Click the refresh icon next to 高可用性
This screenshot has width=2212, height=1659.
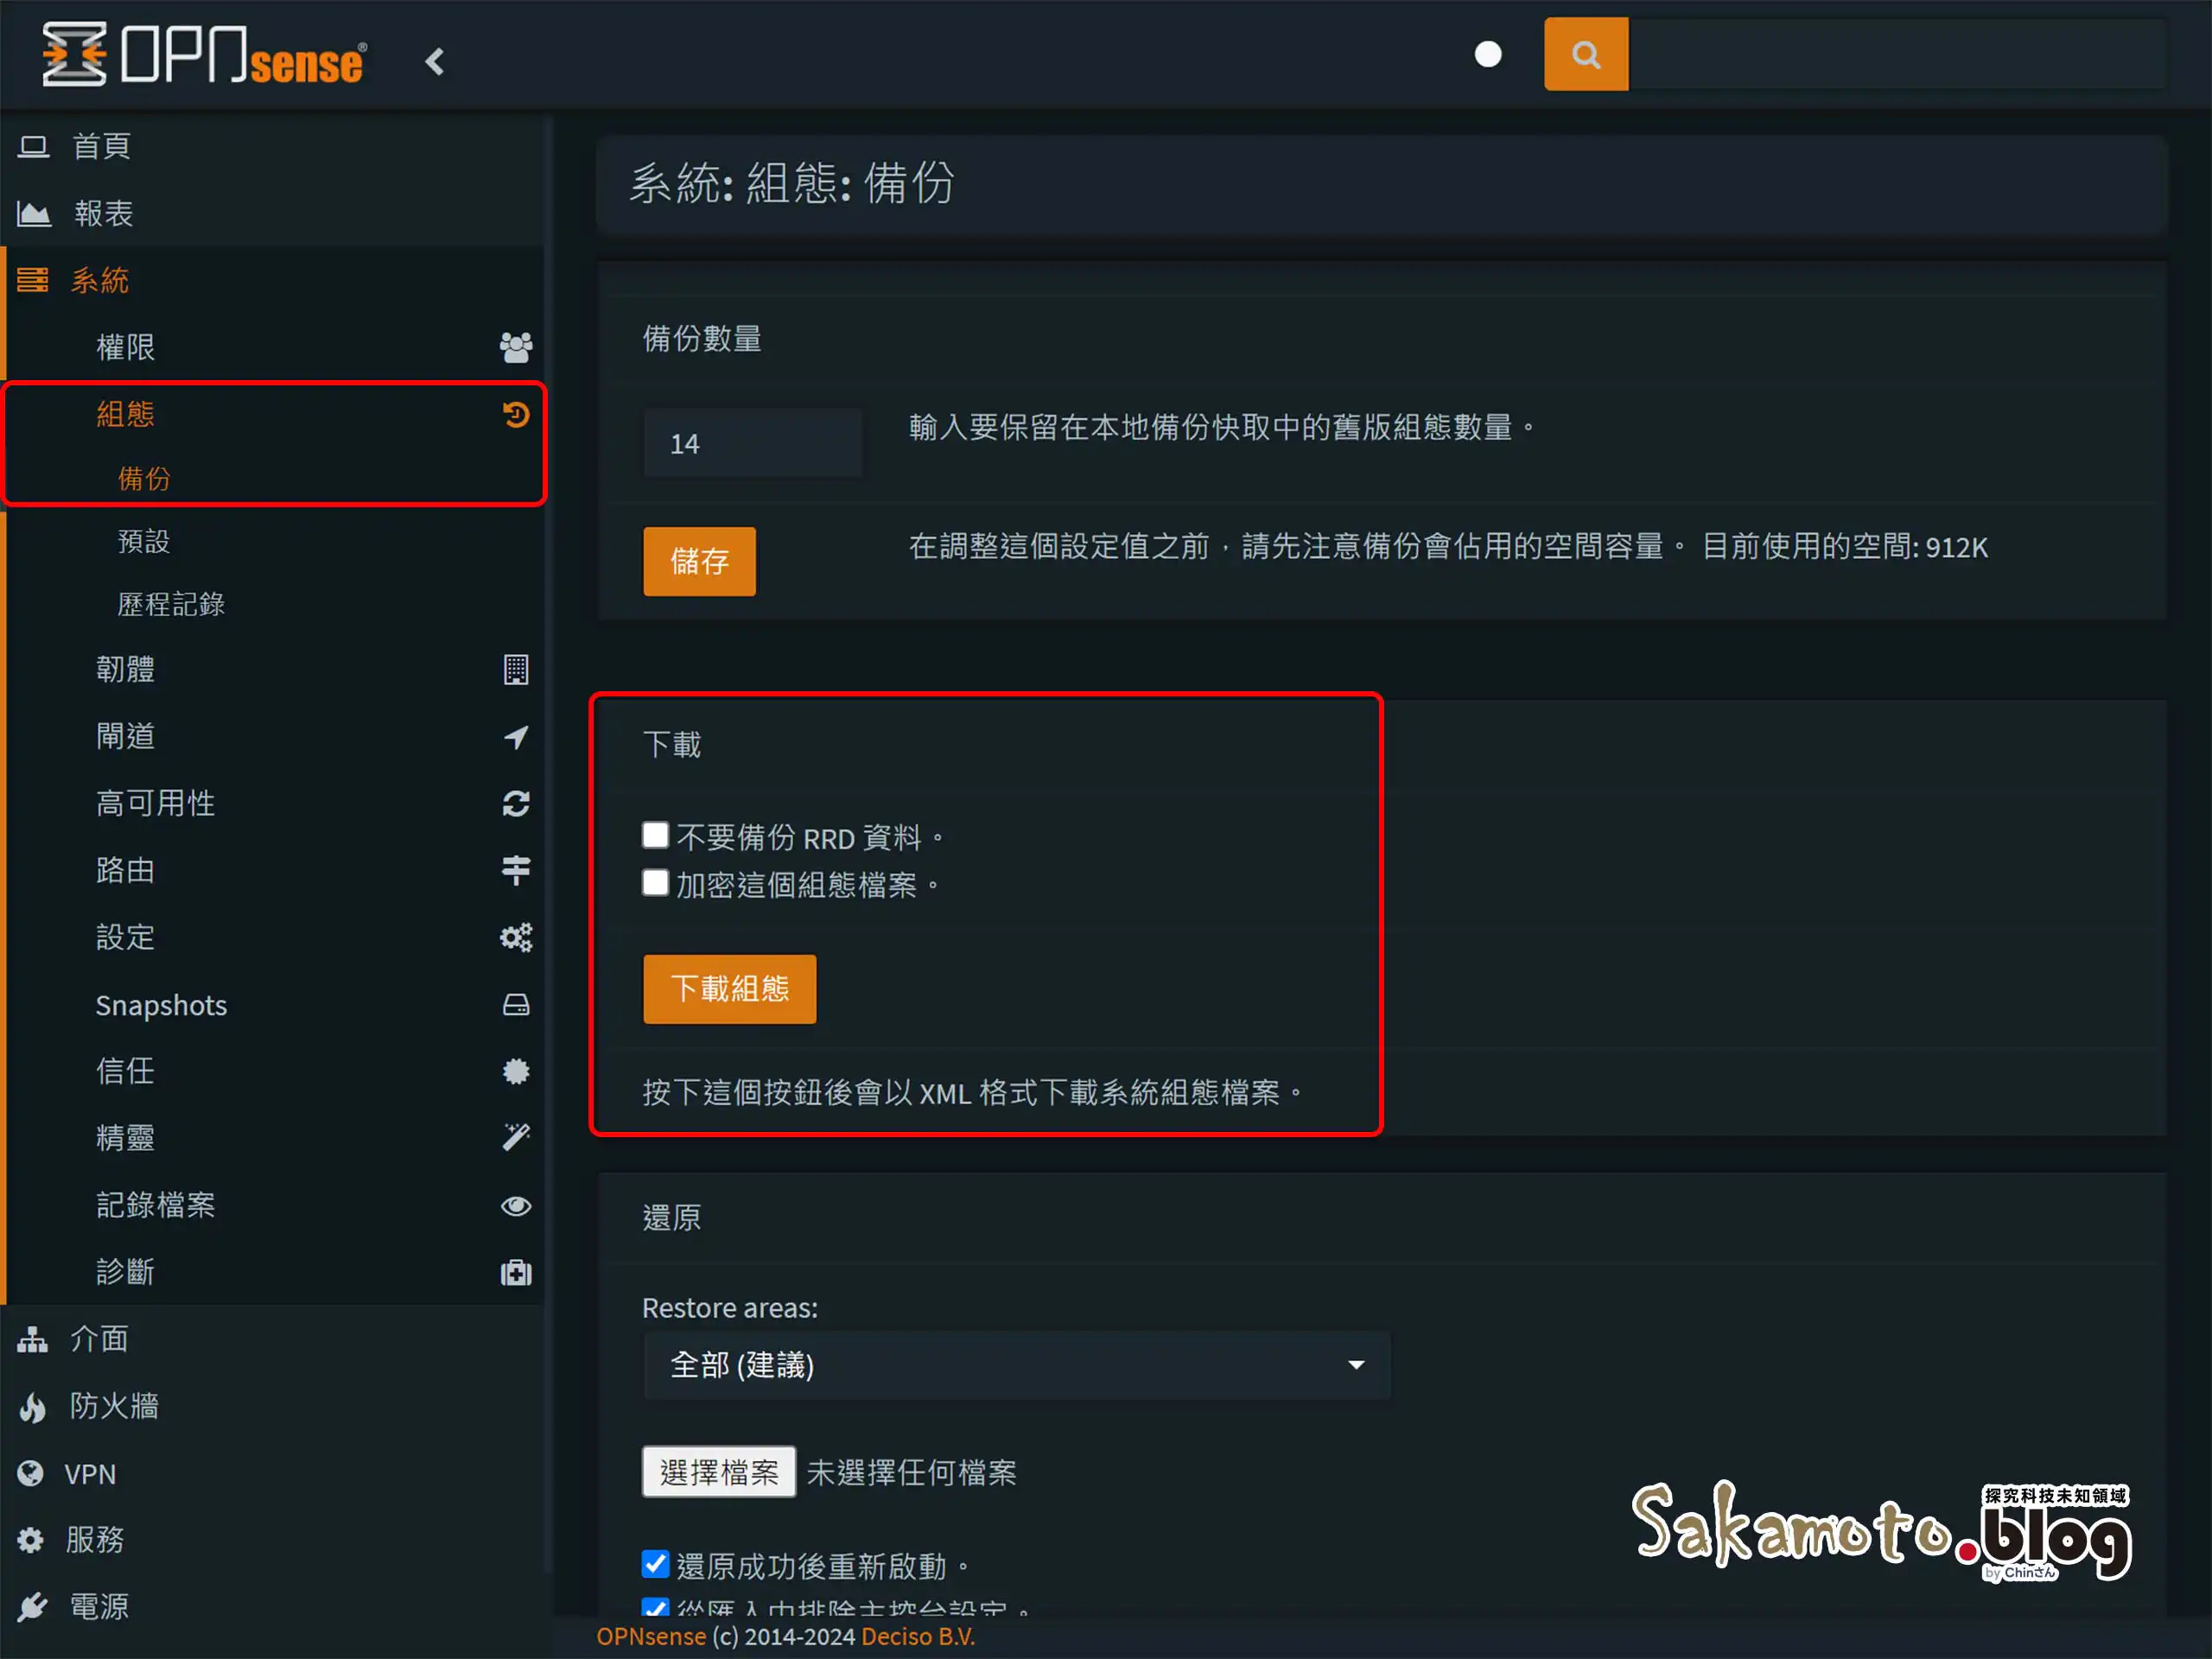coord(515,803)
